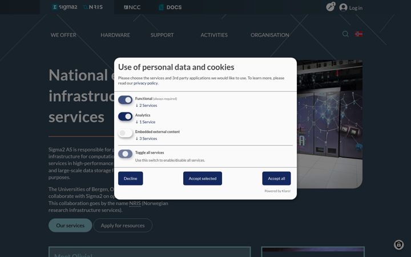Open the NRIS logo link
Viewport: 411px width, 257px height.
tap(93, 7)
